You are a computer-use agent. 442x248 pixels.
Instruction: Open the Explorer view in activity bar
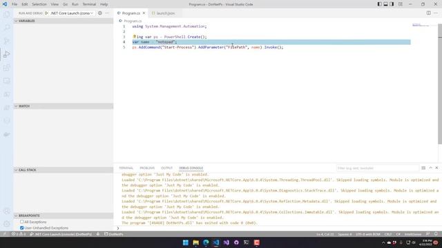pos(7,14)
